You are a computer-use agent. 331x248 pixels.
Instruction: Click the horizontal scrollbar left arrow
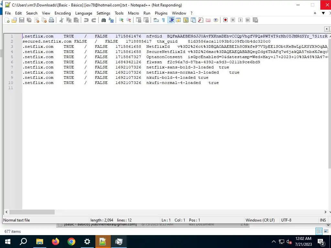pos(6,212)
